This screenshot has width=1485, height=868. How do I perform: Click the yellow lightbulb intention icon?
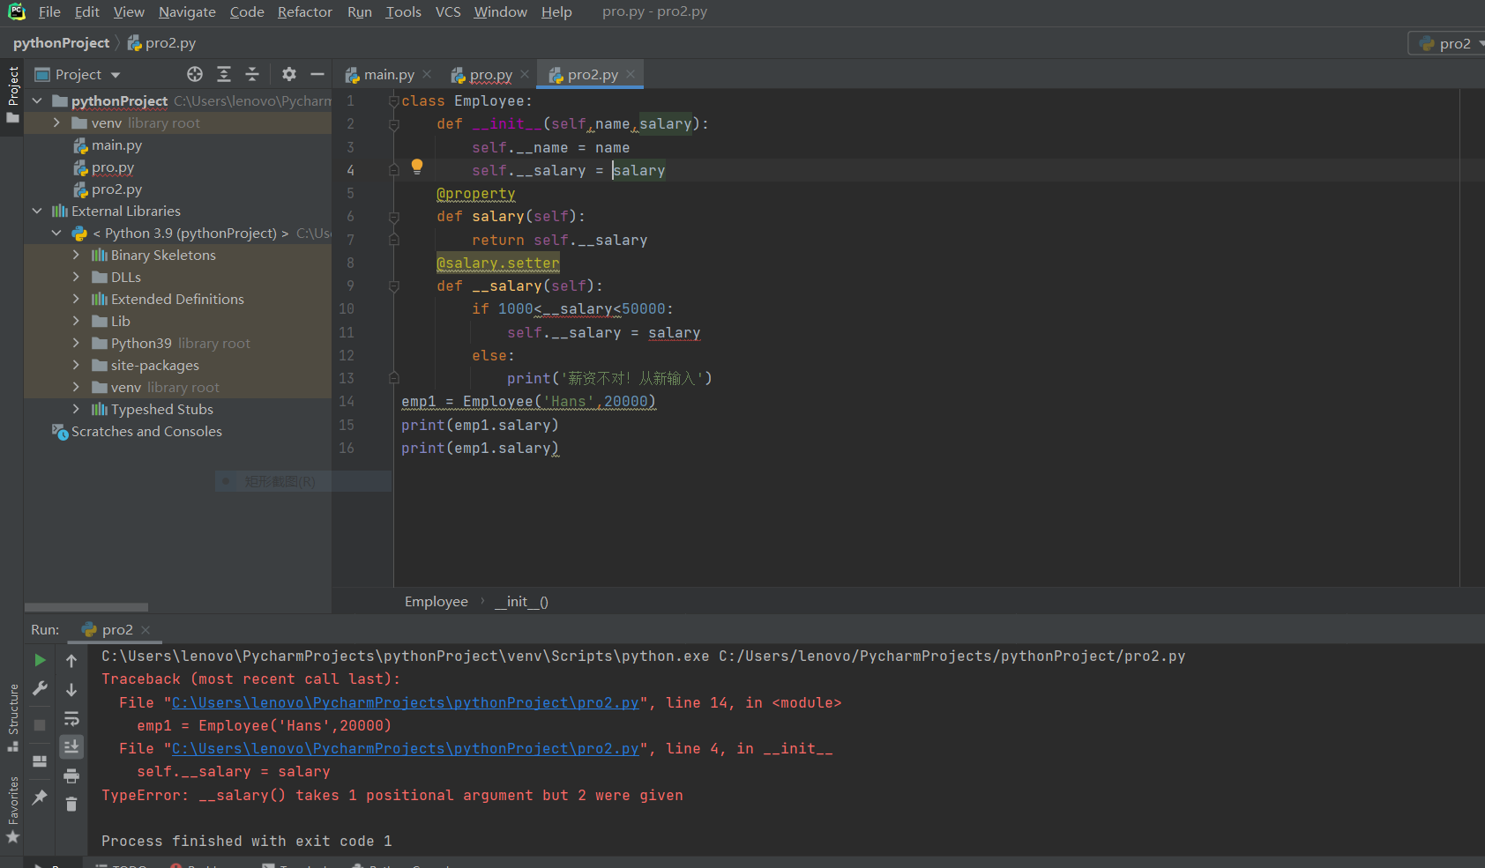coord(417,167)
